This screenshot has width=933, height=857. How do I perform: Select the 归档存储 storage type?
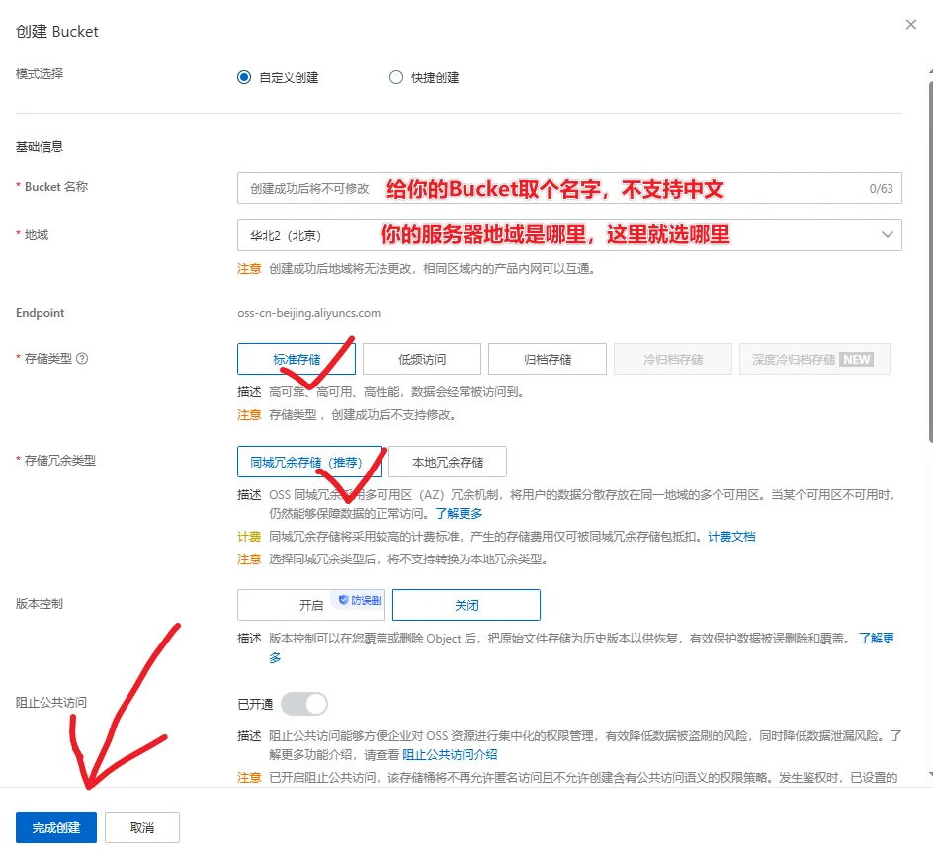click(547, 358)
